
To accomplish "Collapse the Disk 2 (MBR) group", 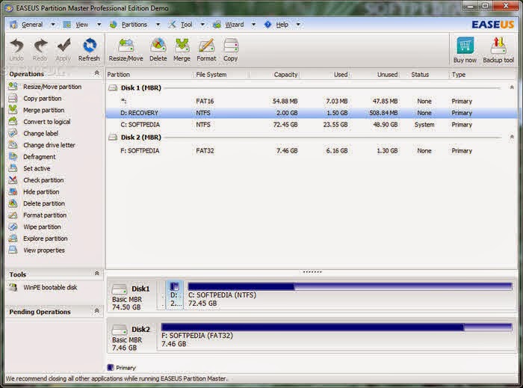I will (x=512, y=137).
